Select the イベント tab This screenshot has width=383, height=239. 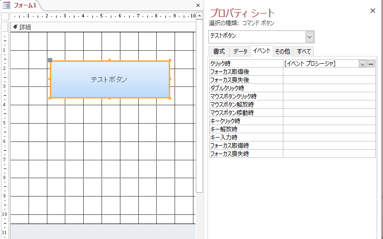pyautogui.click(x=262, y=51)
